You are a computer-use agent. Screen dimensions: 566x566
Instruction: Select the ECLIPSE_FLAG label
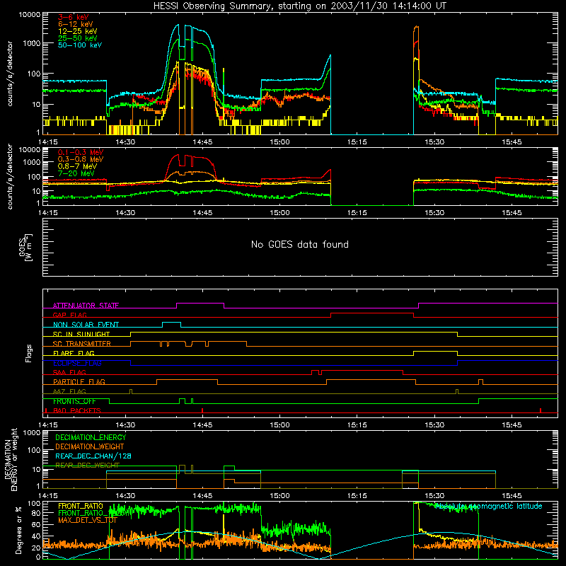pyautogui.click(x=77, y=363)
